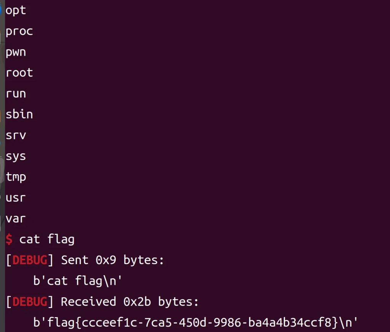The height and width of the screenshot is (332, 390).
Task: Click the 'sys' directory listing line
Action: pyautogui.click(x=16, y=156)
